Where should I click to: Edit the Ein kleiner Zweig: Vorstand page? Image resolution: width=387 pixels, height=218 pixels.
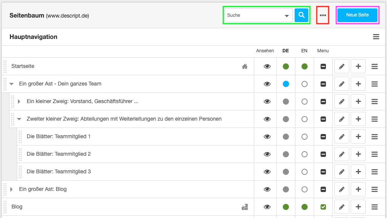click(x=342, y=102)
